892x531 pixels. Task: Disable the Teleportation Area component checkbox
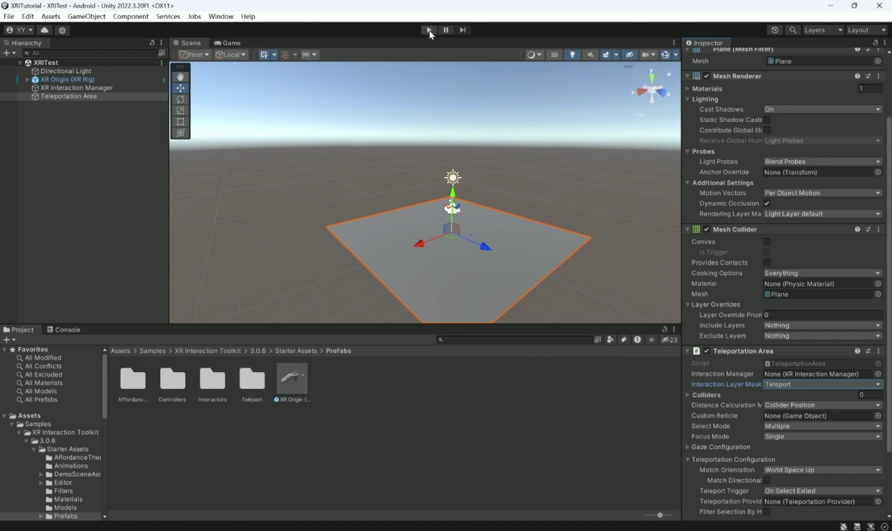click(x=707, y=351)
